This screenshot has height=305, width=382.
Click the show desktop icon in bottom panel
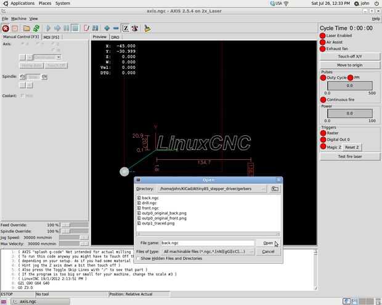click(4, 301)
